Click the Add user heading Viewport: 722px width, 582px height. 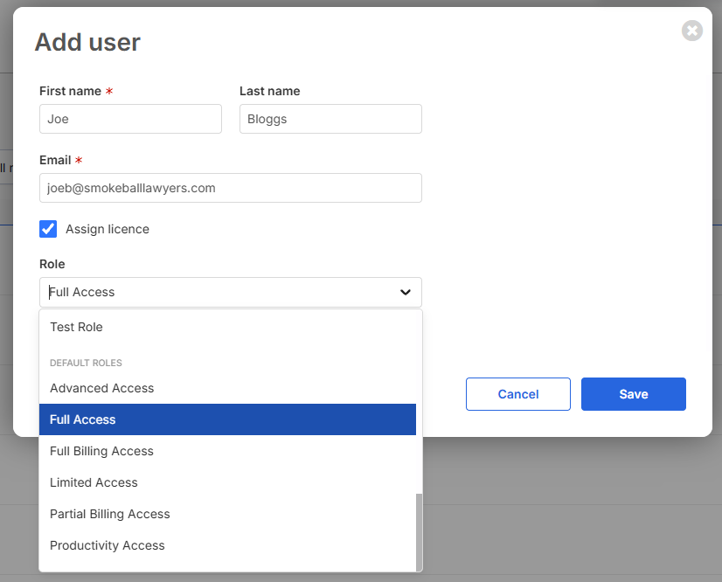click(x=87, y=42)
